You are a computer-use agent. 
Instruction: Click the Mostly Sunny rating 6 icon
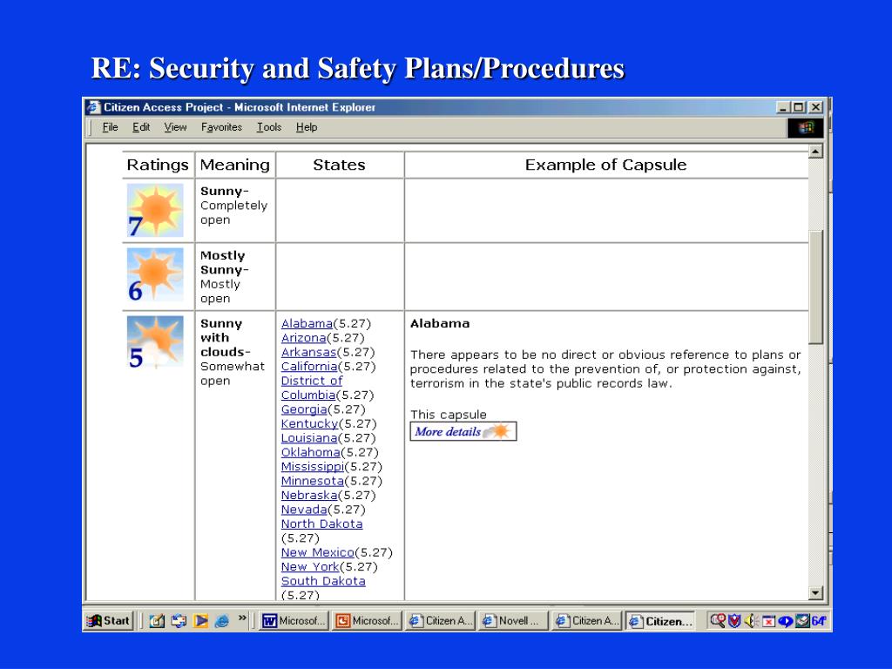pyautogui.click(x=155, y=274)
